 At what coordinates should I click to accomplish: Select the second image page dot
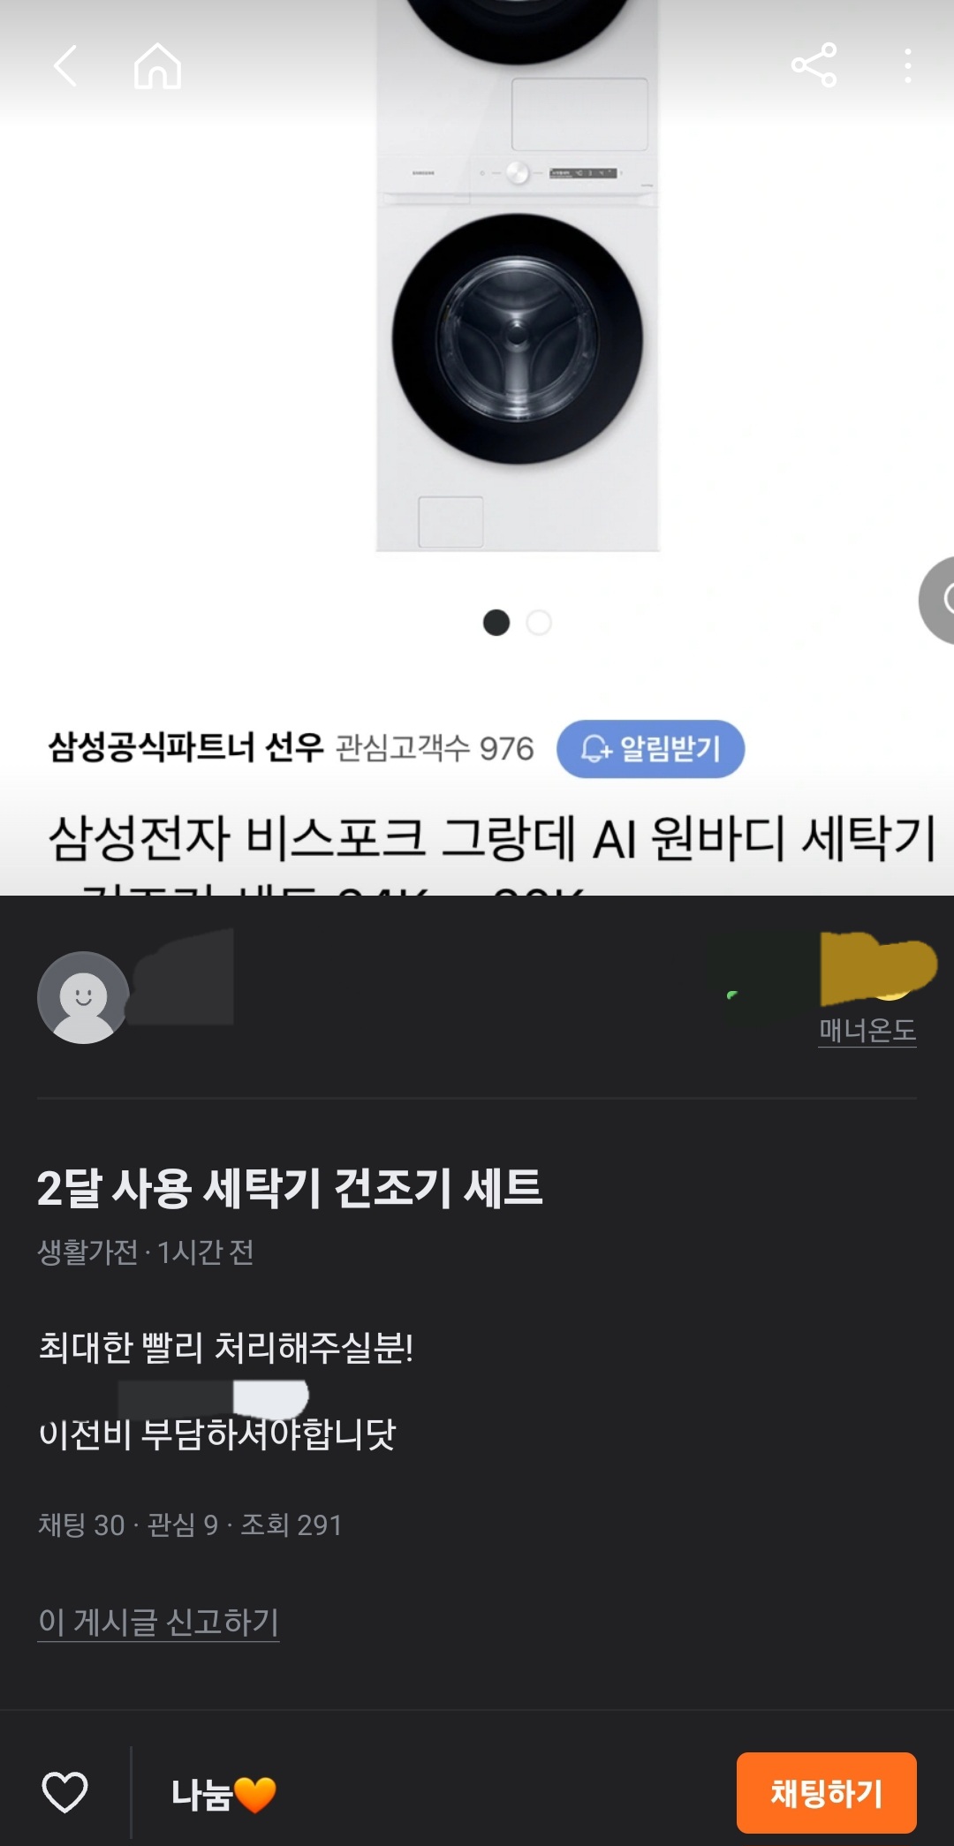(x=539, y=623)
